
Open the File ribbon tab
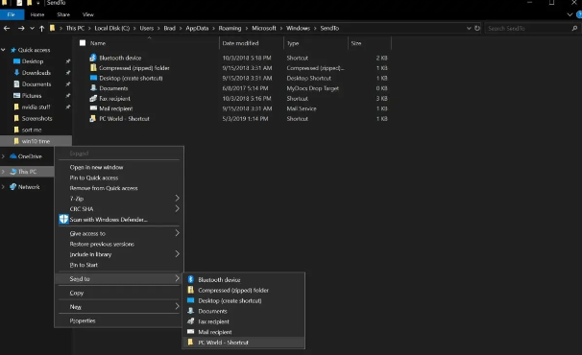(x=12, y=14)
